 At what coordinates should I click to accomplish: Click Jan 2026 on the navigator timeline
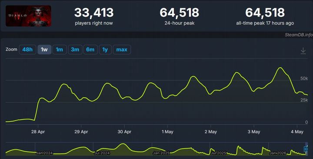pyautogui.click(x=278, y=153)
